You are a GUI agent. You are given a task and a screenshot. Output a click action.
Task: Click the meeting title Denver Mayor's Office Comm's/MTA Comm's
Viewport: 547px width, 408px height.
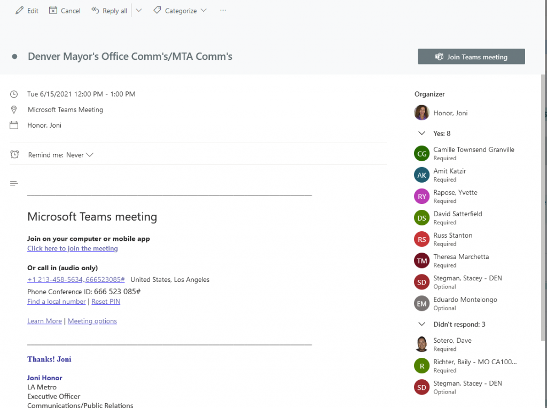tap(130, 57)
